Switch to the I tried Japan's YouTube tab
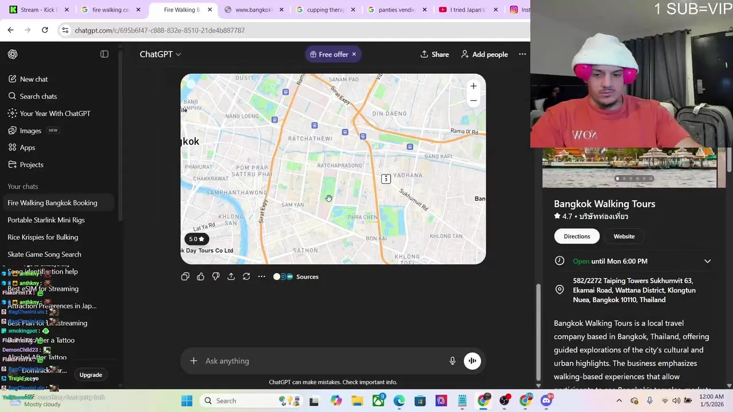The image size is (733, 412). point(467,10)
